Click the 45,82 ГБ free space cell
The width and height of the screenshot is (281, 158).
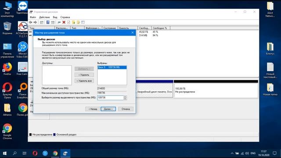point(144,32)
